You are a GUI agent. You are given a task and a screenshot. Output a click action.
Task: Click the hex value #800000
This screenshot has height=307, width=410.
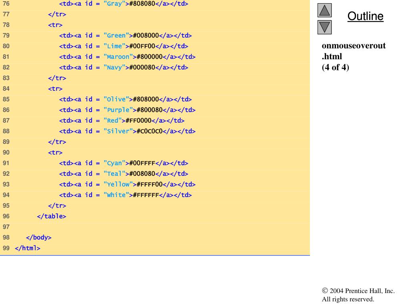(x=150, y=57)
